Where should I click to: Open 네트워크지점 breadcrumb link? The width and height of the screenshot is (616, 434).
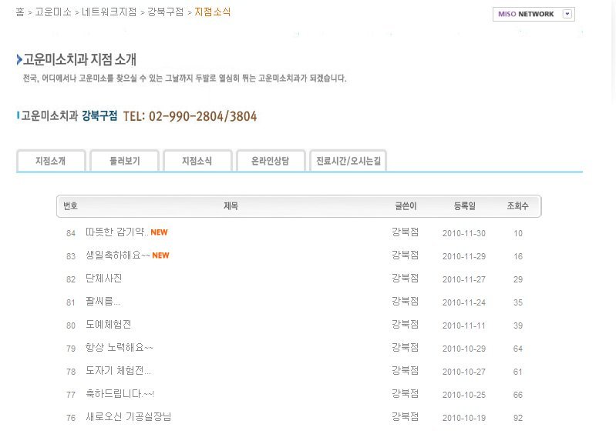pyautogui.click(x=109, y=12)
